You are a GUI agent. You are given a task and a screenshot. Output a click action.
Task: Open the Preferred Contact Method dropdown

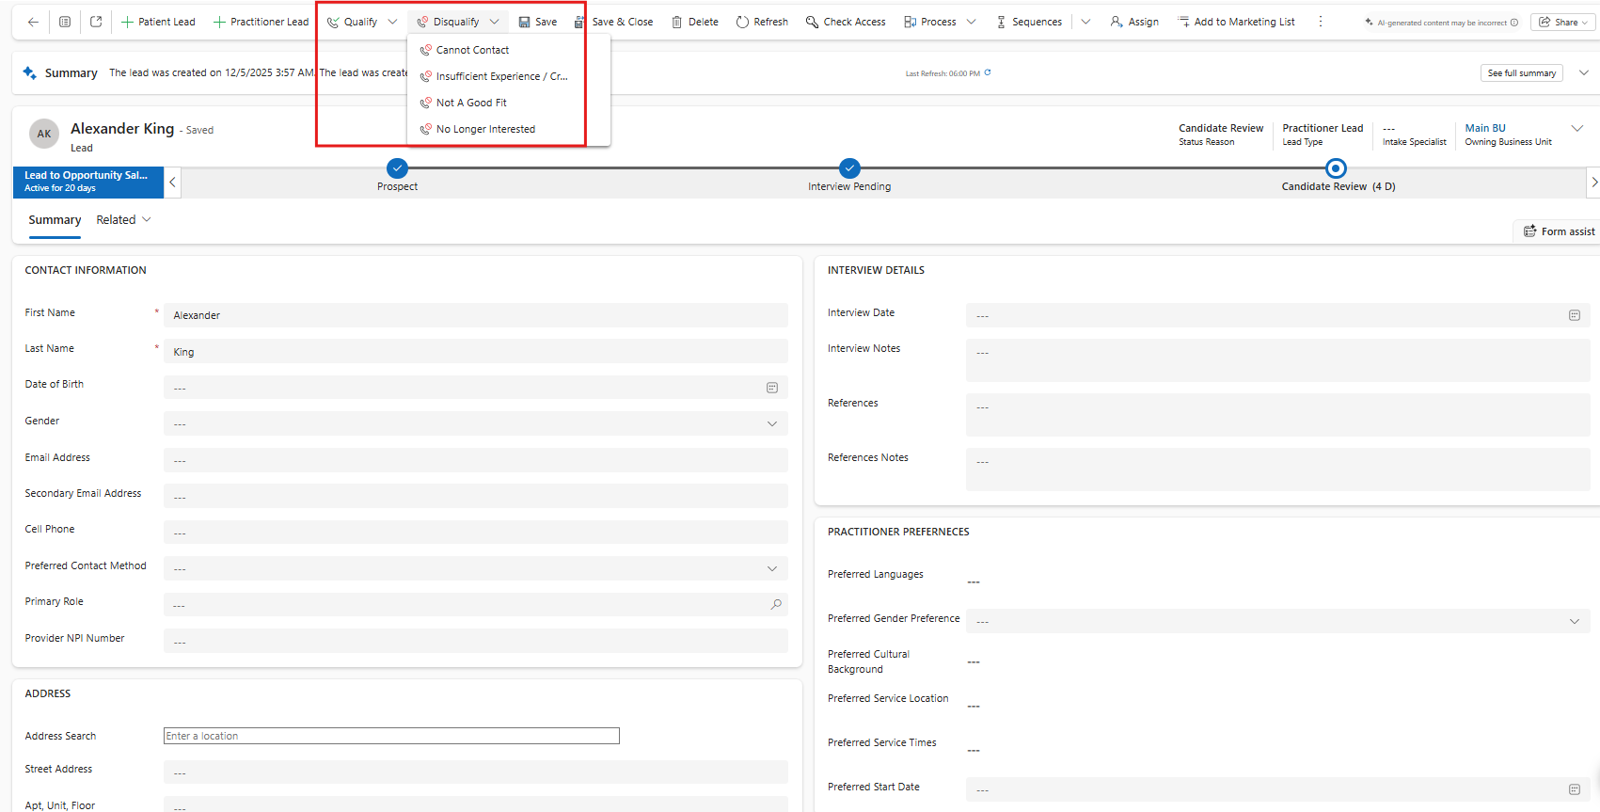point(772,568)
